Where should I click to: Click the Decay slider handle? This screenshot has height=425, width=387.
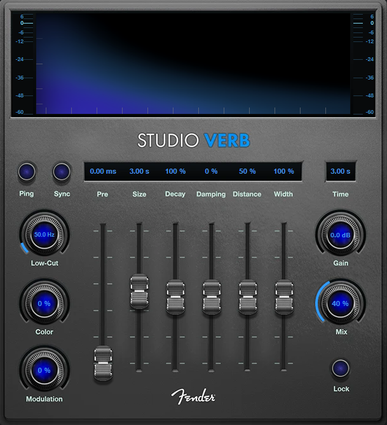point(175,297)
